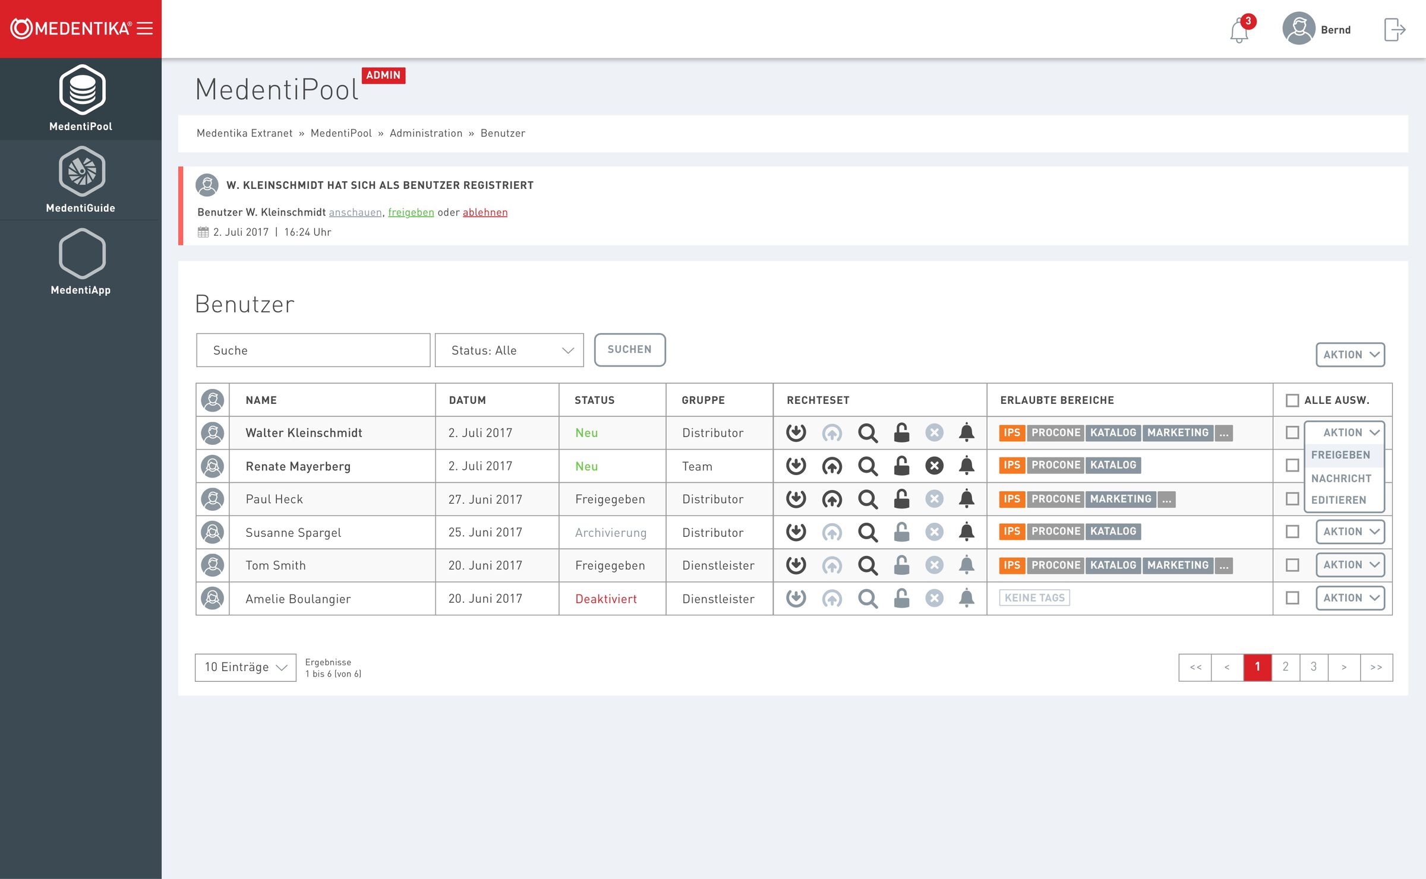This screenshot has height=879, width=1426.
Task: Open the MedentiGuide sidebar module
Action: point(82,172)
